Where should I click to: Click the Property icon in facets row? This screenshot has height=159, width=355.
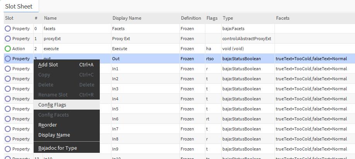click(x=8, y=29)
